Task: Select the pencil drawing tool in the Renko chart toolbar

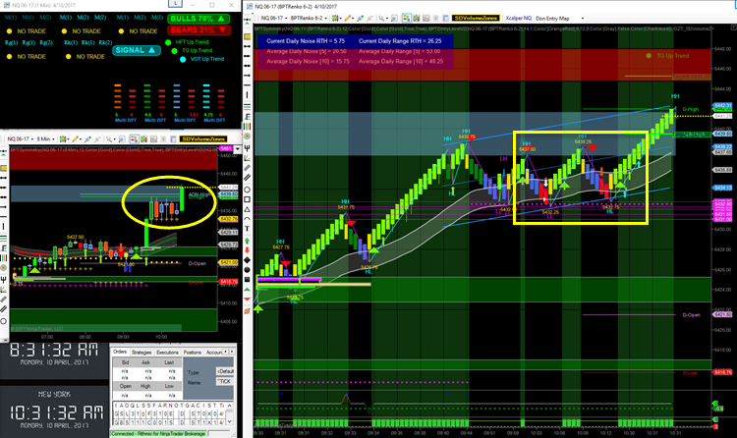Action: 347,19
